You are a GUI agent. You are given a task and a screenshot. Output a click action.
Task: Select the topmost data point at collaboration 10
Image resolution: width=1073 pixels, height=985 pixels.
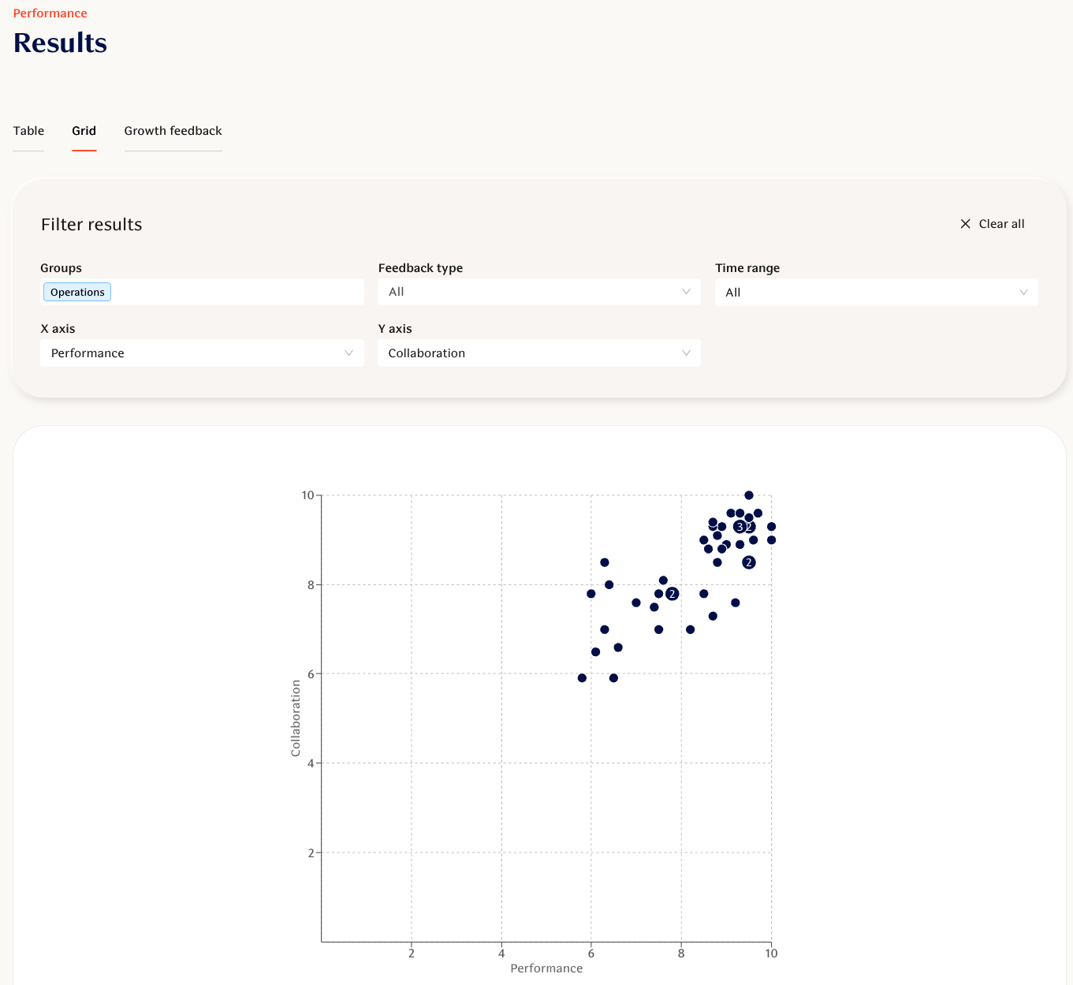coord(749,495)
